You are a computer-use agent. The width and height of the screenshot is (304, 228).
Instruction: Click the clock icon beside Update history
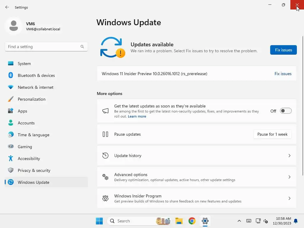pos(105,156)
